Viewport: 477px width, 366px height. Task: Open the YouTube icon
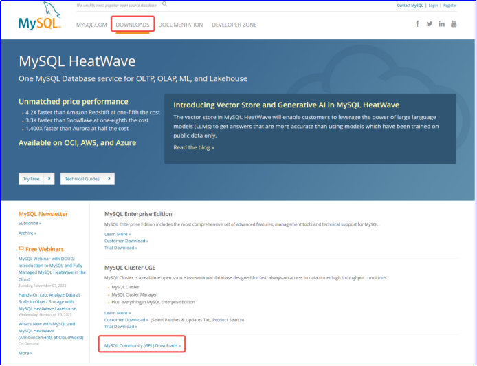tap(454, 24)
